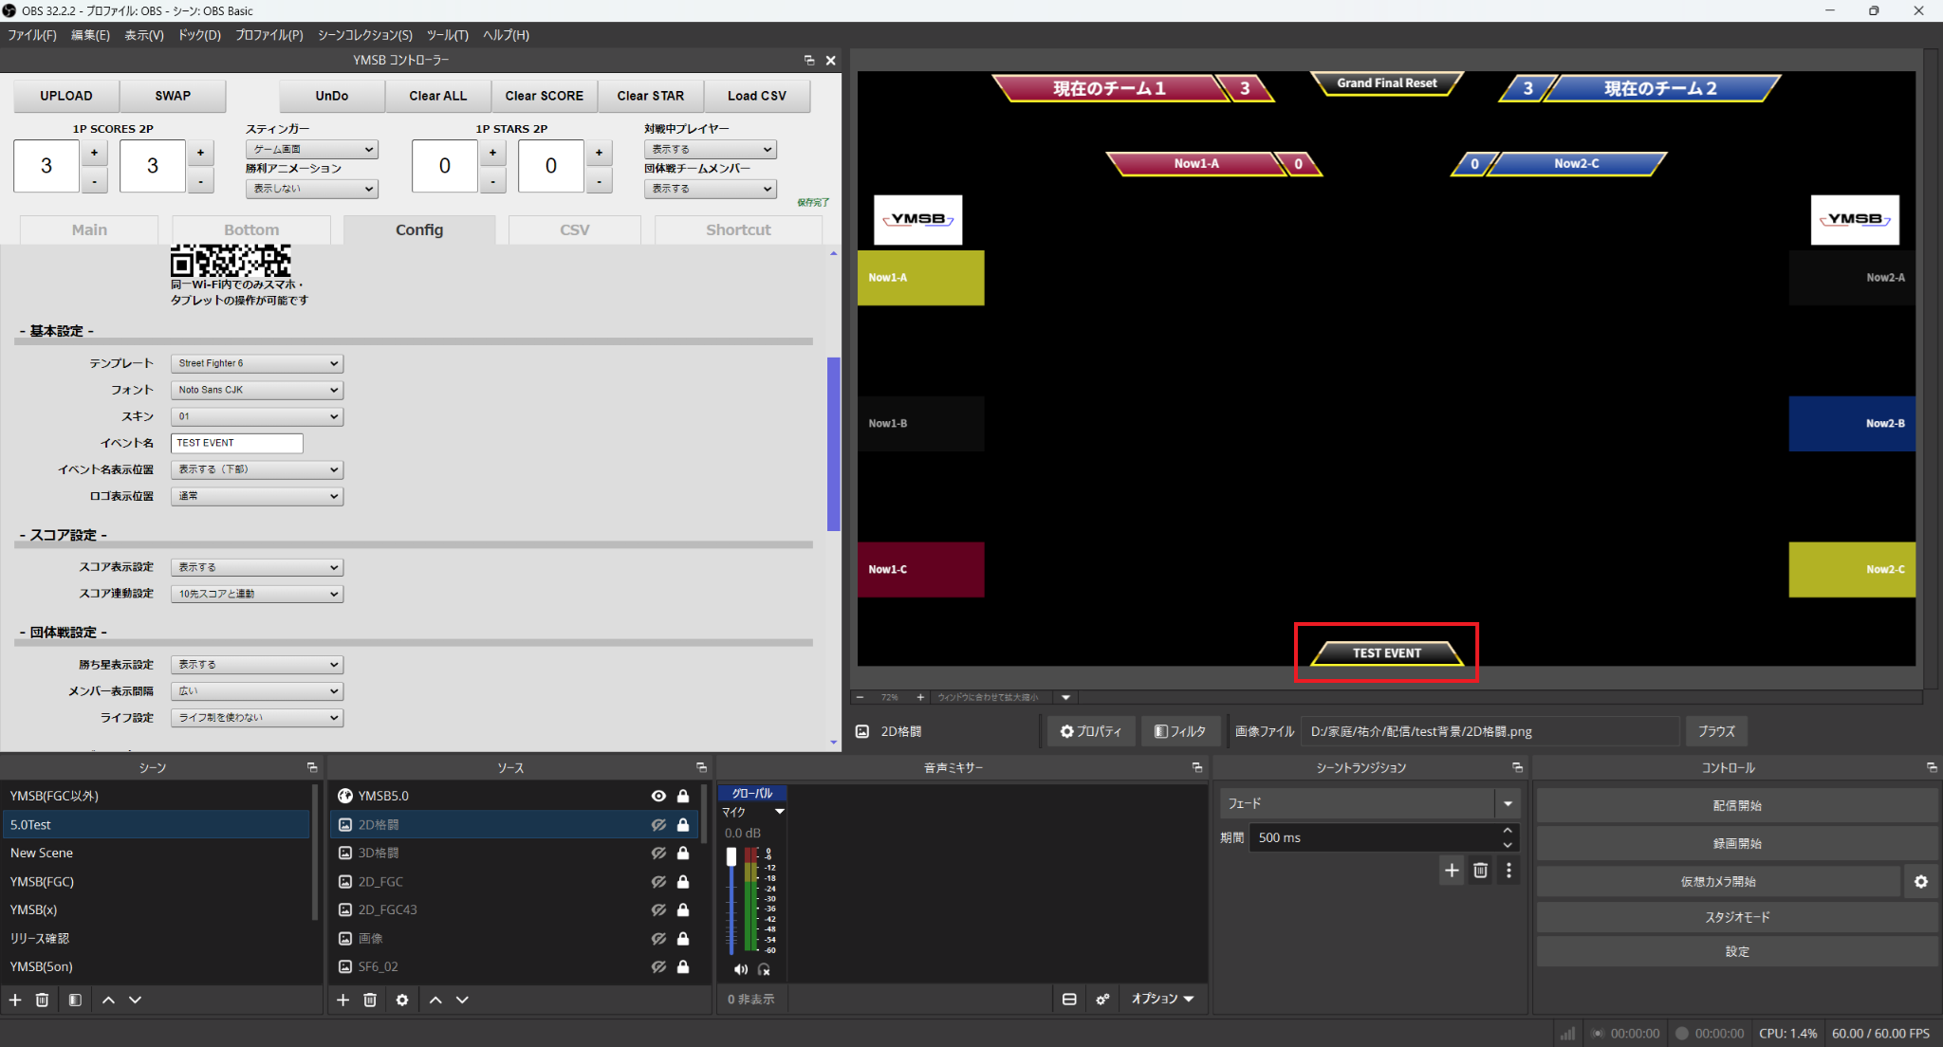Image resolution: width=1943 pixels, height=1047 pixels.
Task: Switch to the Main tab
Action: click(x=89, y=230)
